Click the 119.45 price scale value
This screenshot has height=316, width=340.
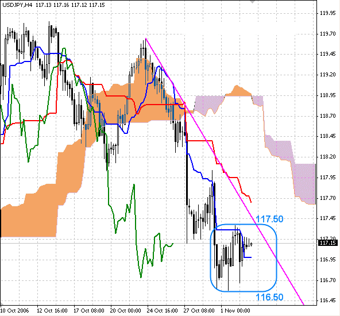327,54
